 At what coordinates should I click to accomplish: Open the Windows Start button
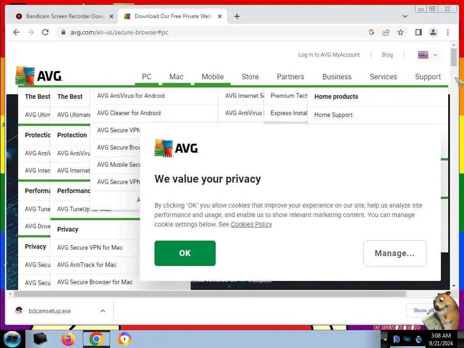[x=12, y=339]
